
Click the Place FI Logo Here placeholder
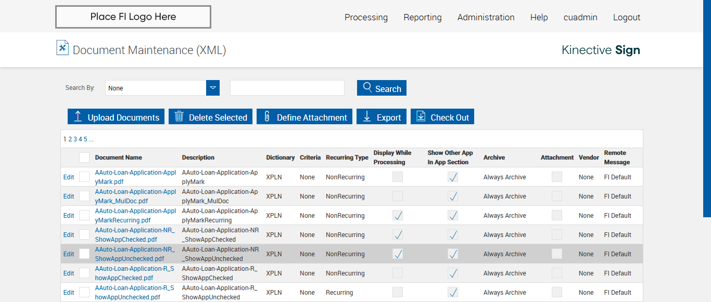[x=133, y=17]
